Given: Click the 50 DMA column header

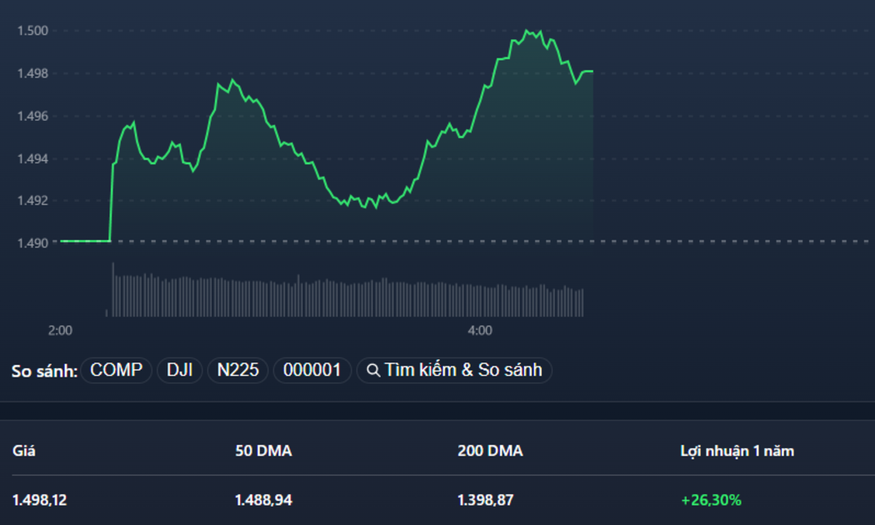Looking at the screenshot, I should [263, 451].
